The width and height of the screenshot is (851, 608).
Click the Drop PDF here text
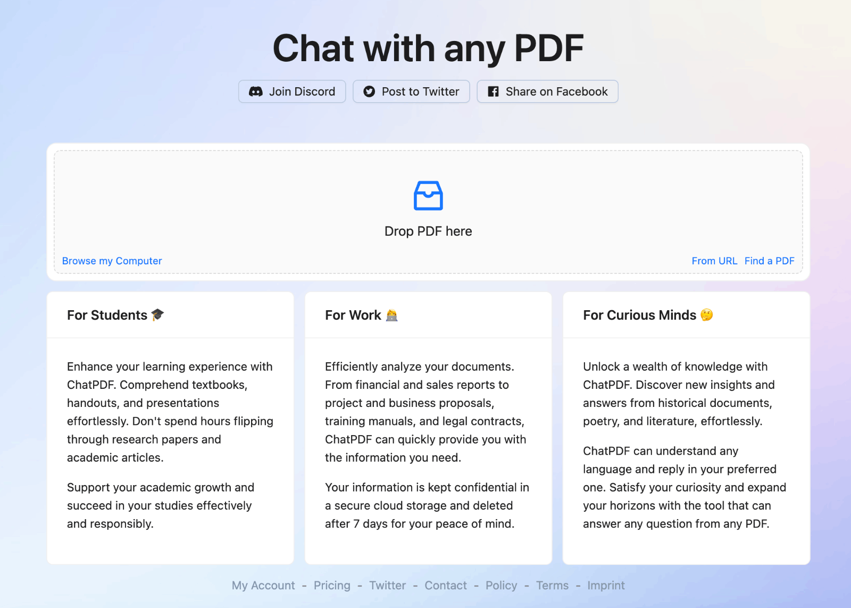click(428, 231)
